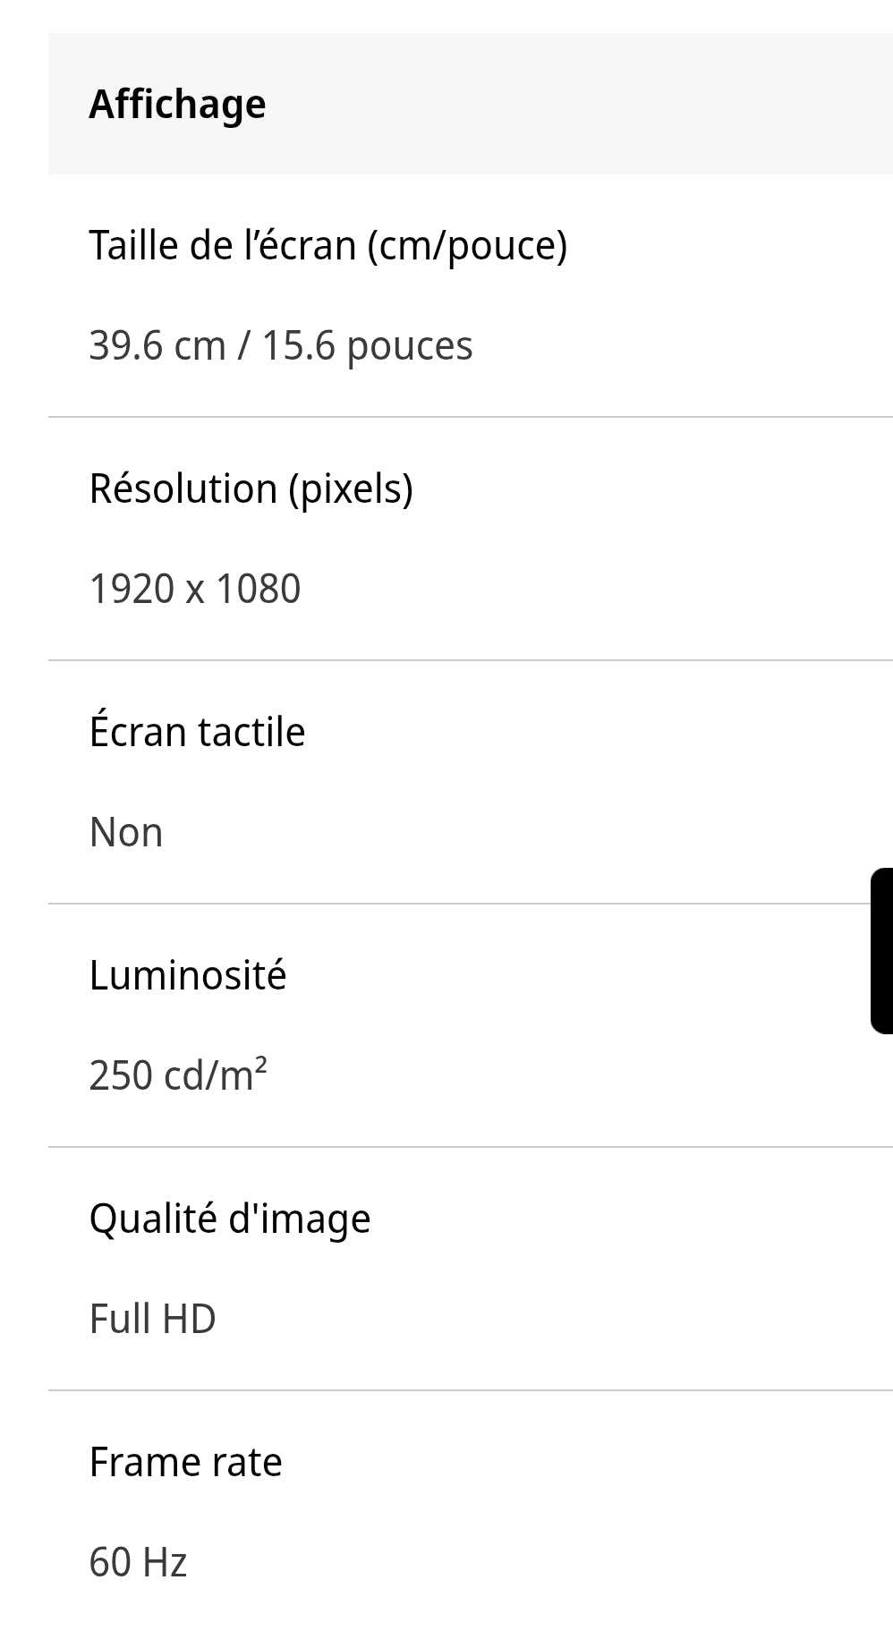Open the black side tab on the right edge
893x1631 pixels.
[x=882, y=950]
